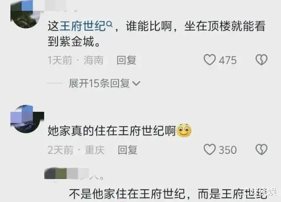
Task: Tap the 1天前 · 海南 timestamp
Action: (x=75, y=60)
